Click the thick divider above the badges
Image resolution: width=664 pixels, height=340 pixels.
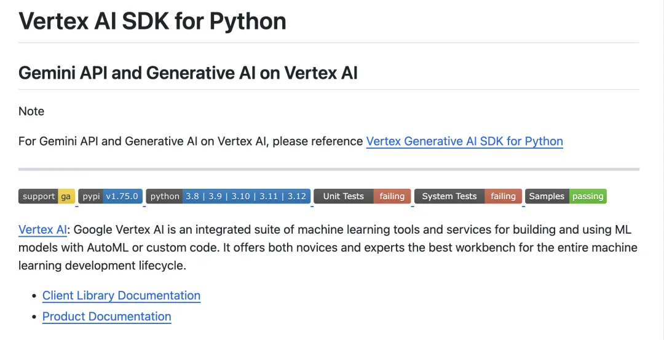(328, 168)
